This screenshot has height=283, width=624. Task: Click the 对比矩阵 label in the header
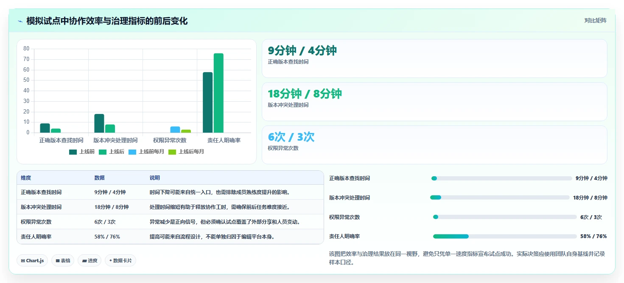click(595, 21)
